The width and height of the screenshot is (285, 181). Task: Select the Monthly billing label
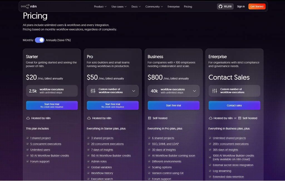[x=28, y=40]
